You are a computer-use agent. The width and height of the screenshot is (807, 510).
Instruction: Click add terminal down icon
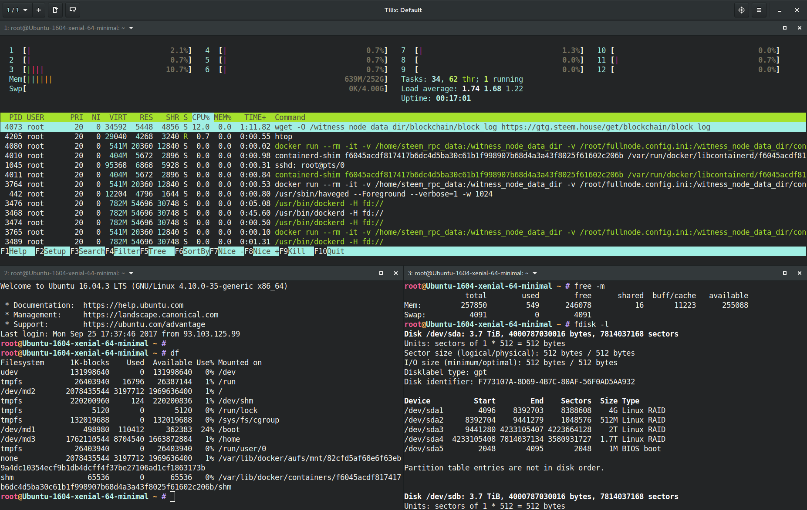tap(73, 10)
